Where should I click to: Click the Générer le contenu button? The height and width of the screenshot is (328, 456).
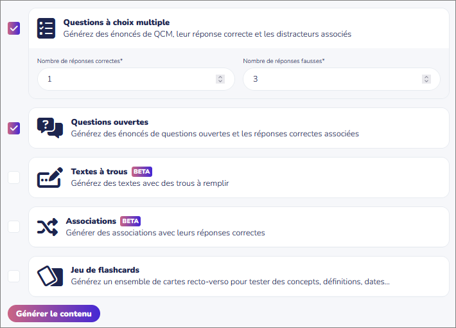(x=54, y=313)
